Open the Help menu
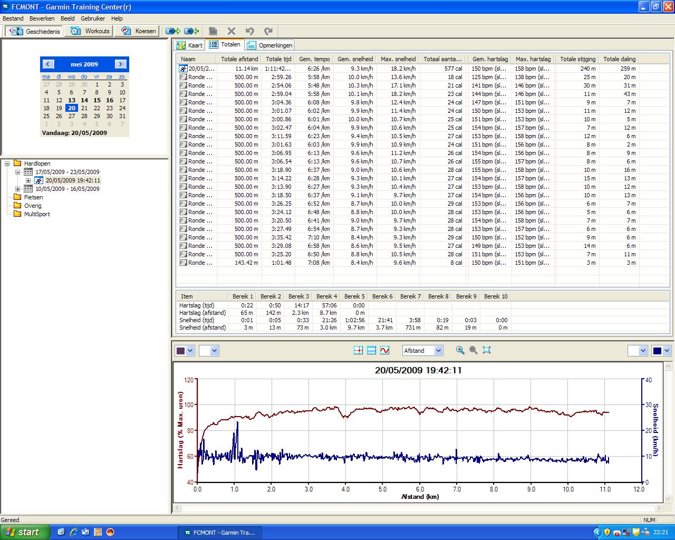Image resolution: width=675 pixels, height=540 pixels. (x=117, y=18)
